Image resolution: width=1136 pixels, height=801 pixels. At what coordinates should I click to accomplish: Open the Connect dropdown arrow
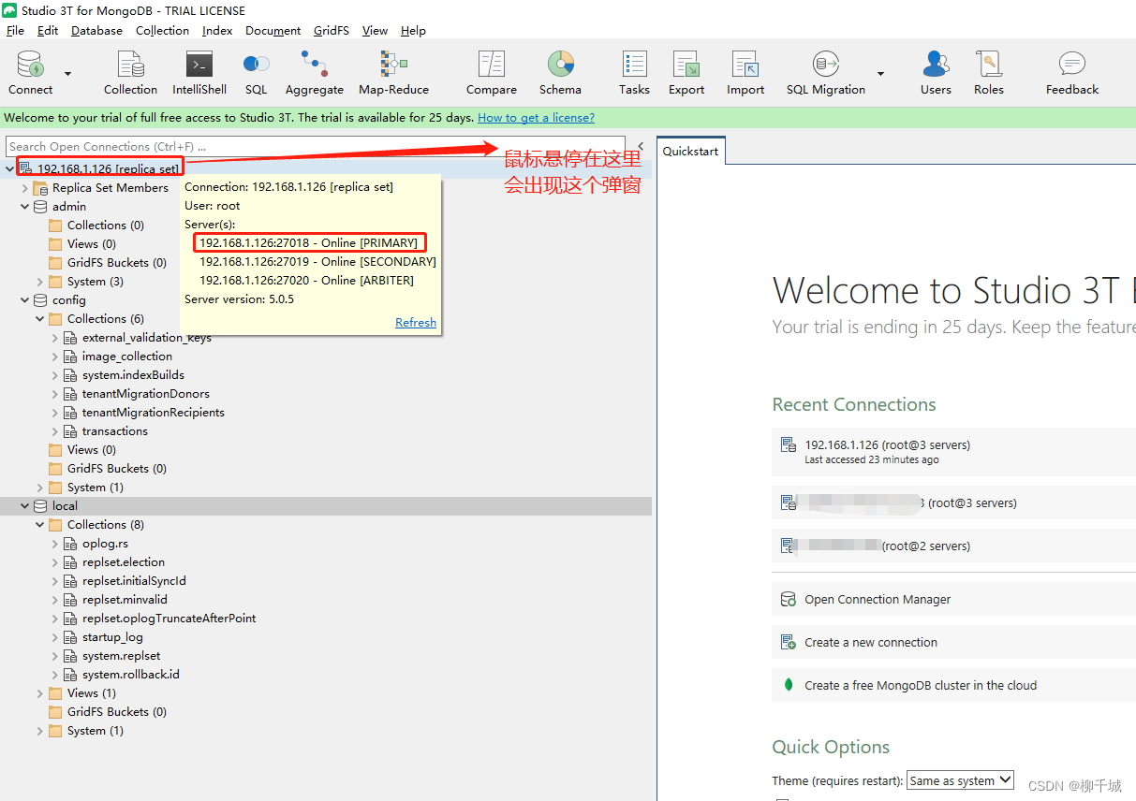67,73
